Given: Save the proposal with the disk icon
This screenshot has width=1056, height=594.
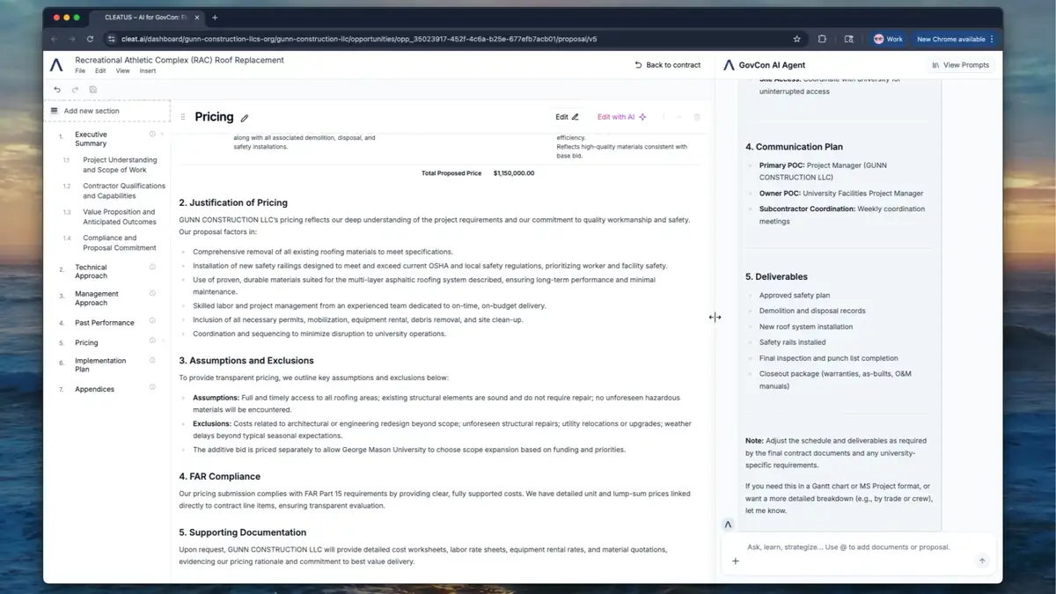Looking at the screenshot, I should [x=93, y=90].
